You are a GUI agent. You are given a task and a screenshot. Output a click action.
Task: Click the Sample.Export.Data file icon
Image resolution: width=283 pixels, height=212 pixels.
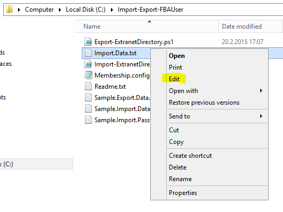point(88,98)
